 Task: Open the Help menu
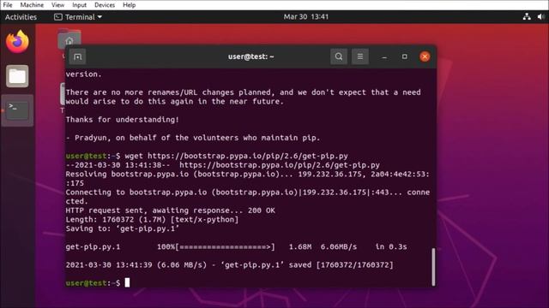coord(130,5)
